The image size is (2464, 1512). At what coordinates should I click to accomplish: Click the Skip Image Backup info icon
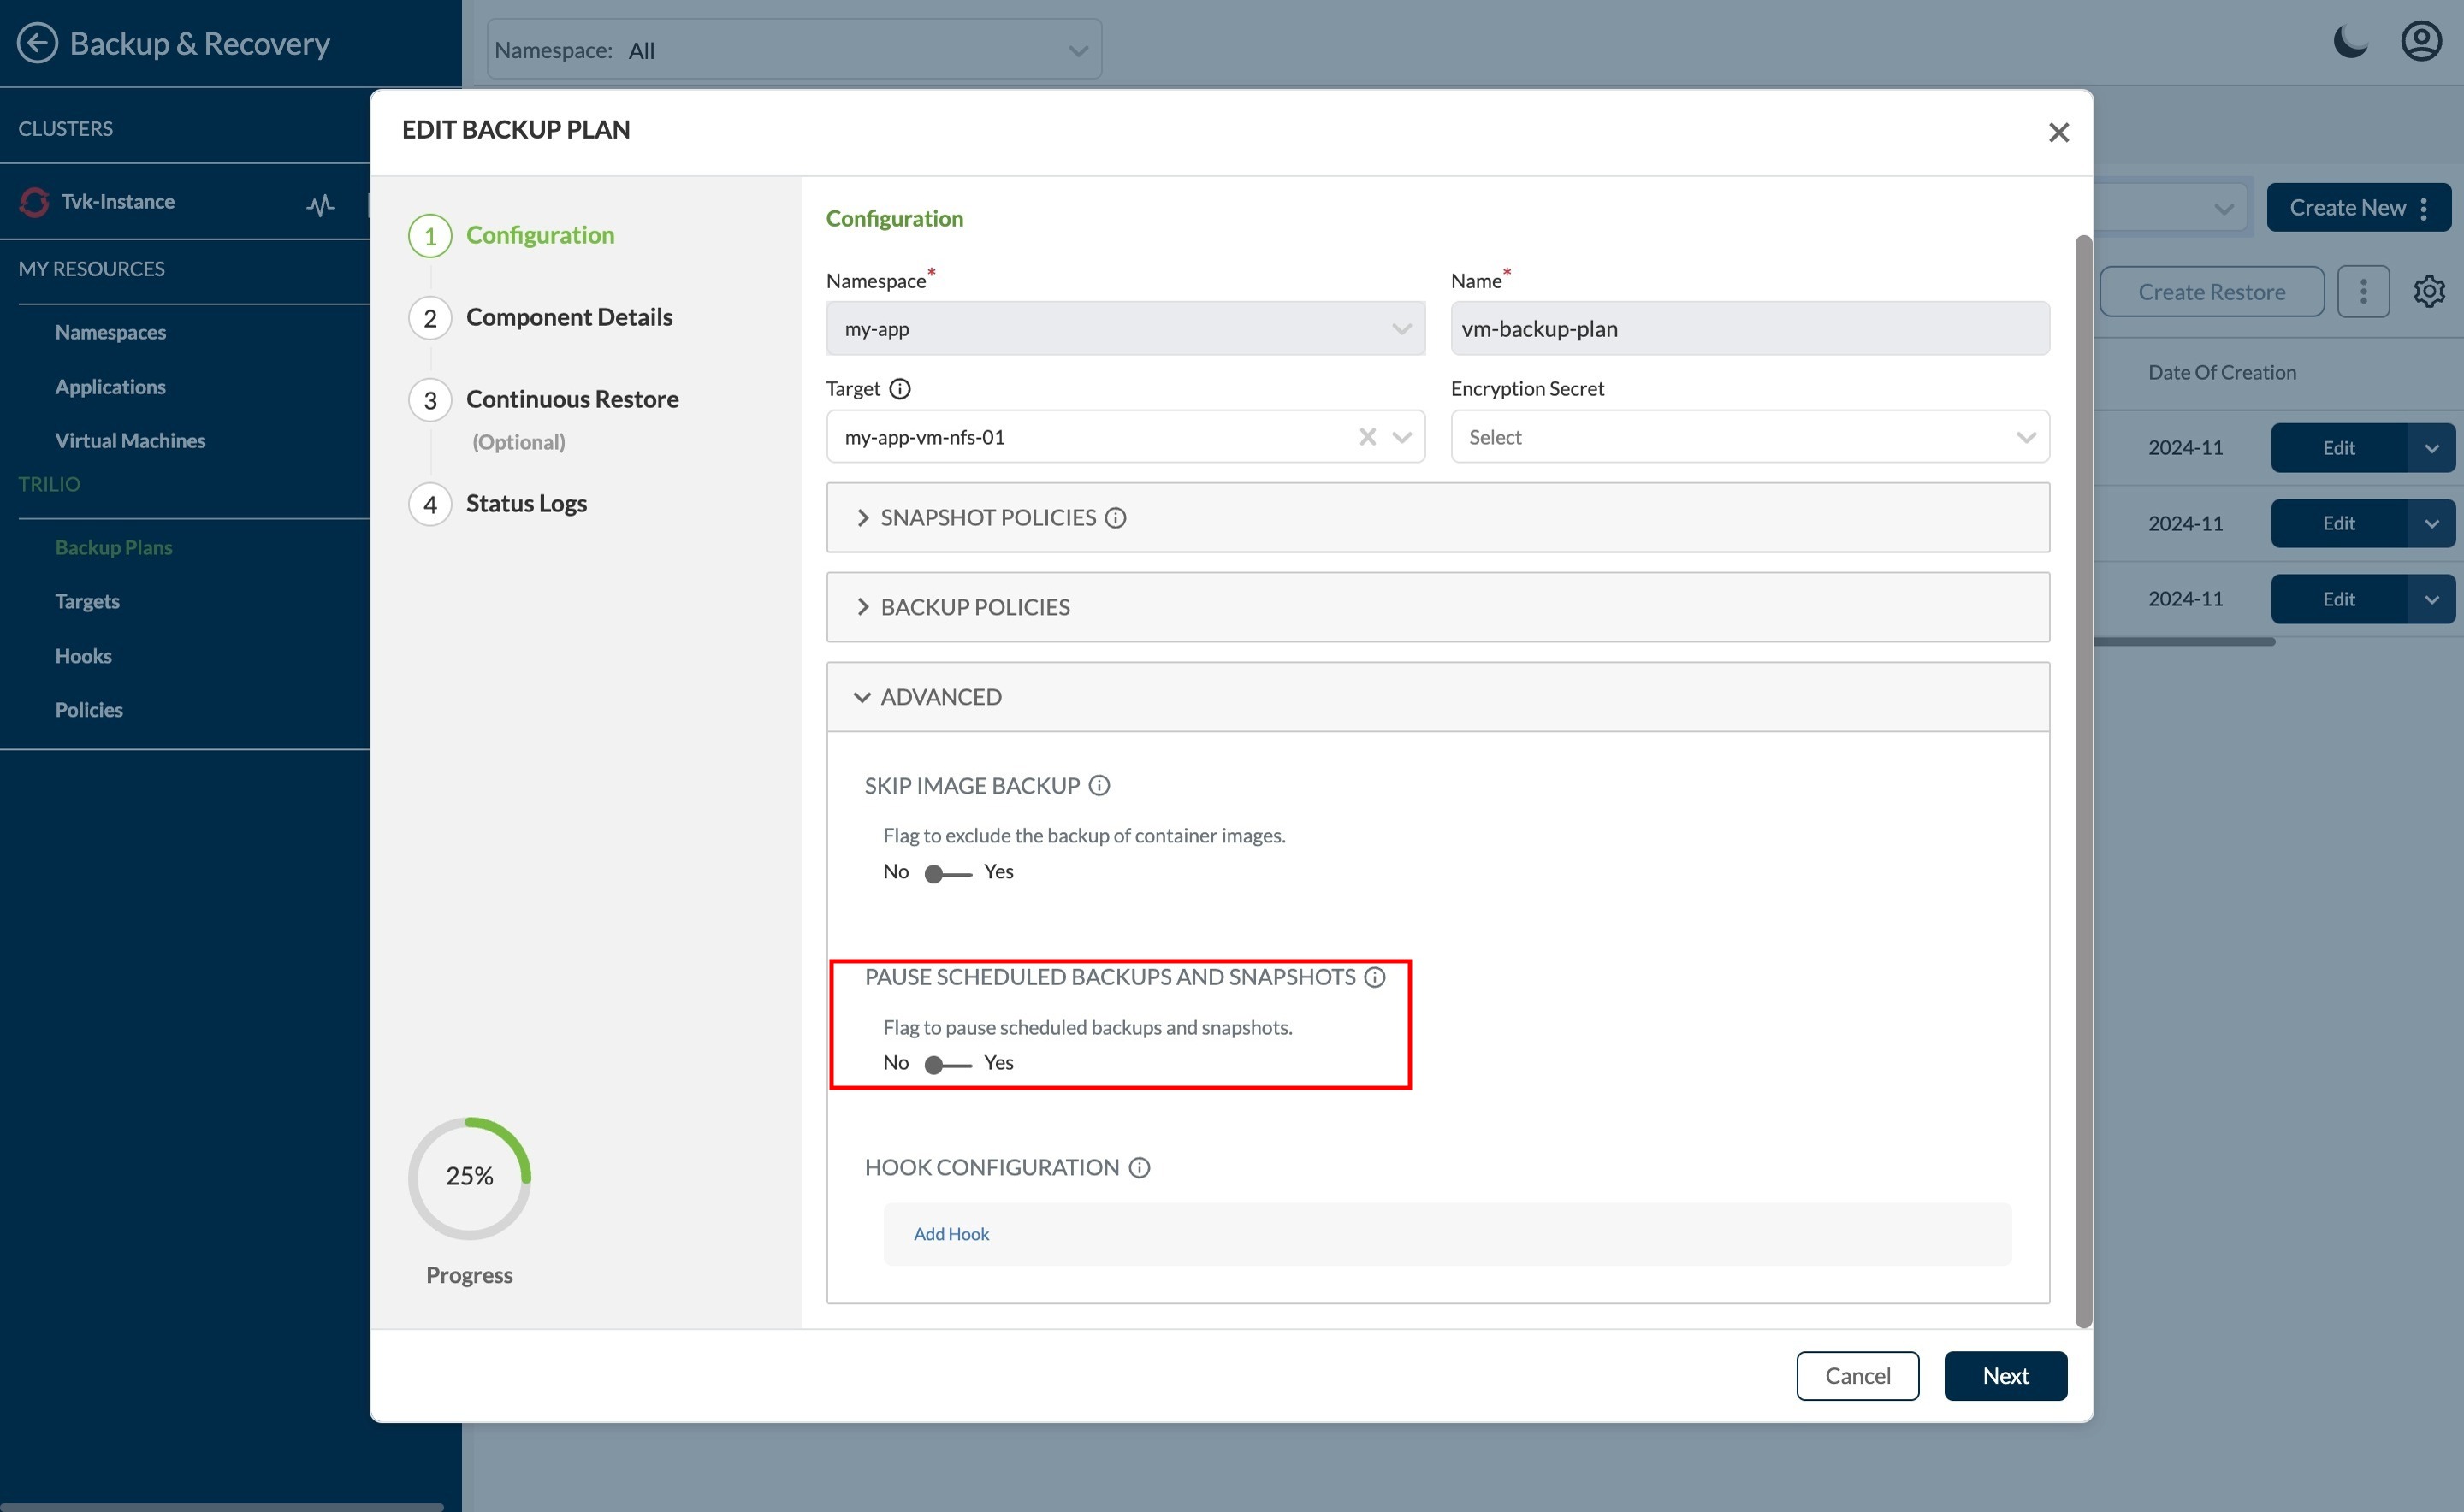tap(1099, 785)
